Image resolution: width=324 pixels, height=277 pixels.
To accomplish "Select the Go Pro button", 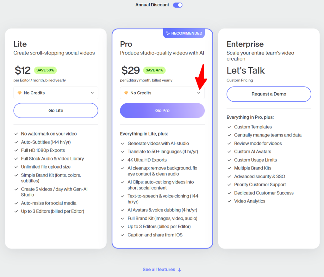I will tap(162, 110).
